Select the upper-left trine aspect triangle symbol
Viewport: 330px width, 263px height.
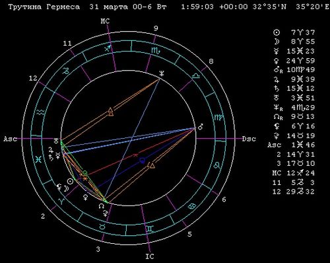tap(111, 110)
